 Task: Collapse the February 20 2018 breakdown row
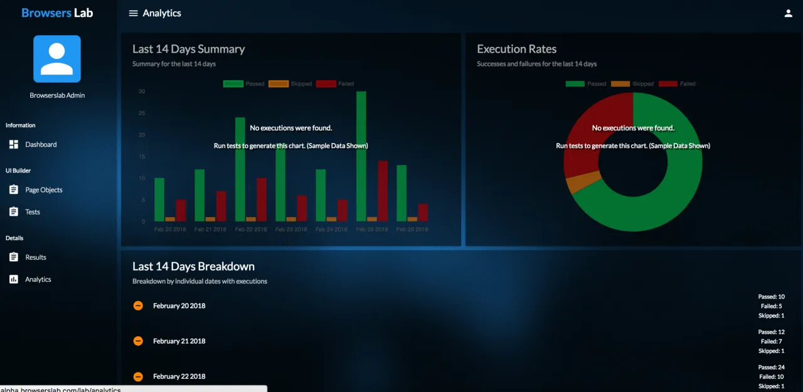pyautogui.click(x=139, y=306)
